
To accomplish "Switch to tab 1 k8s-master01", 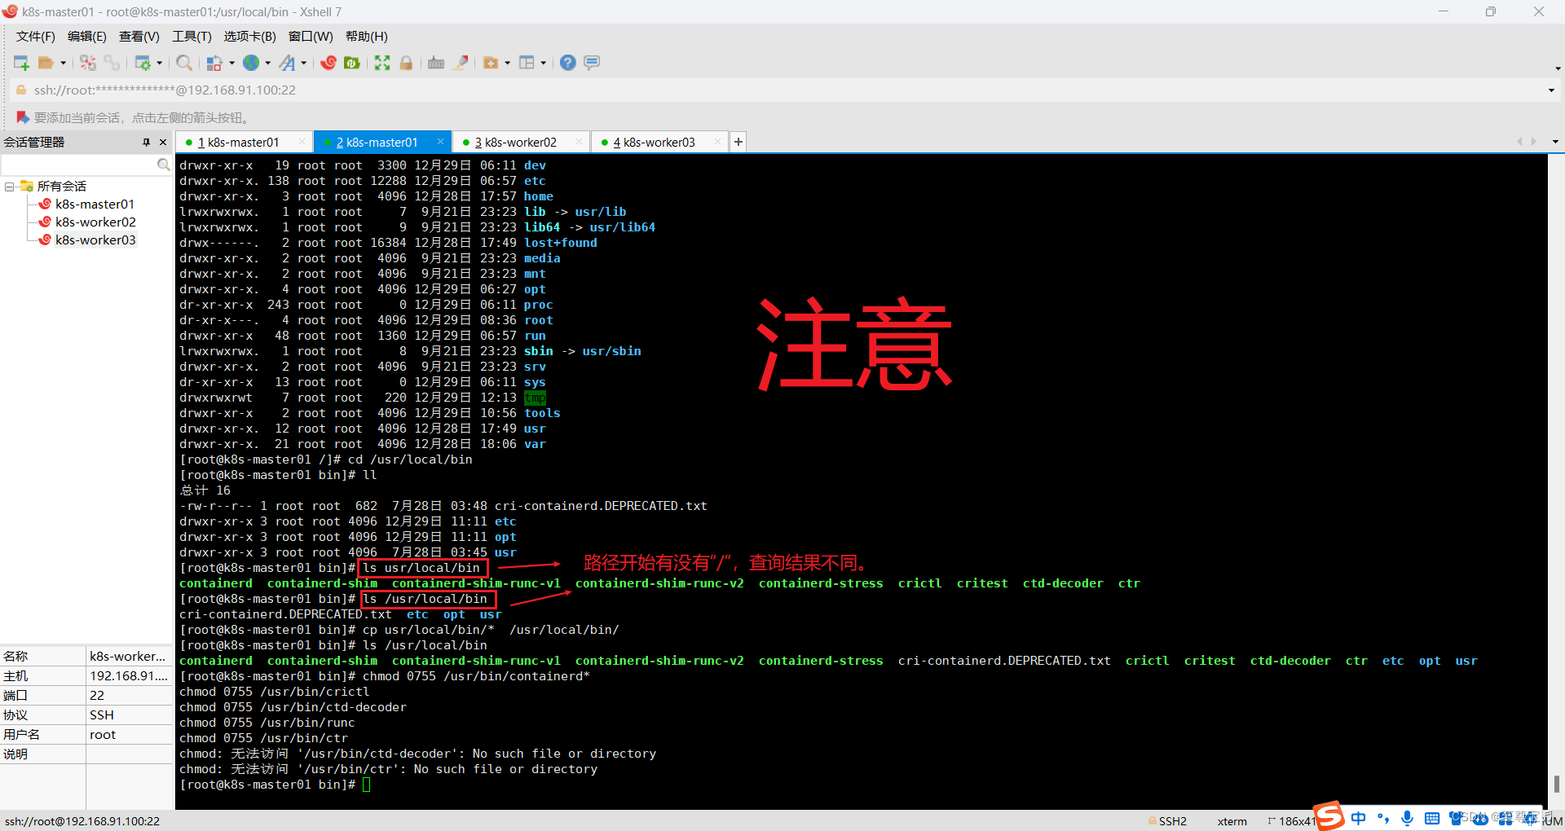I will tap(244, 142).
